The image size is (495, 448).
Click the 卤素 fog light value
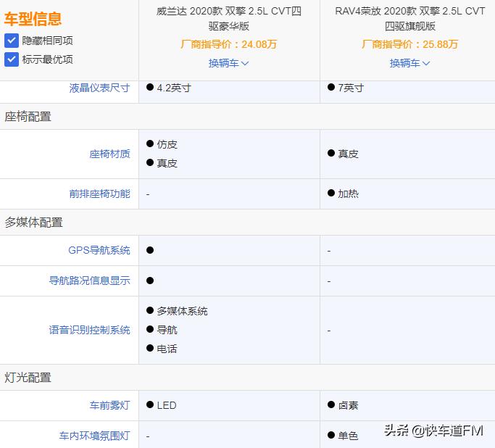pos(348,405)
